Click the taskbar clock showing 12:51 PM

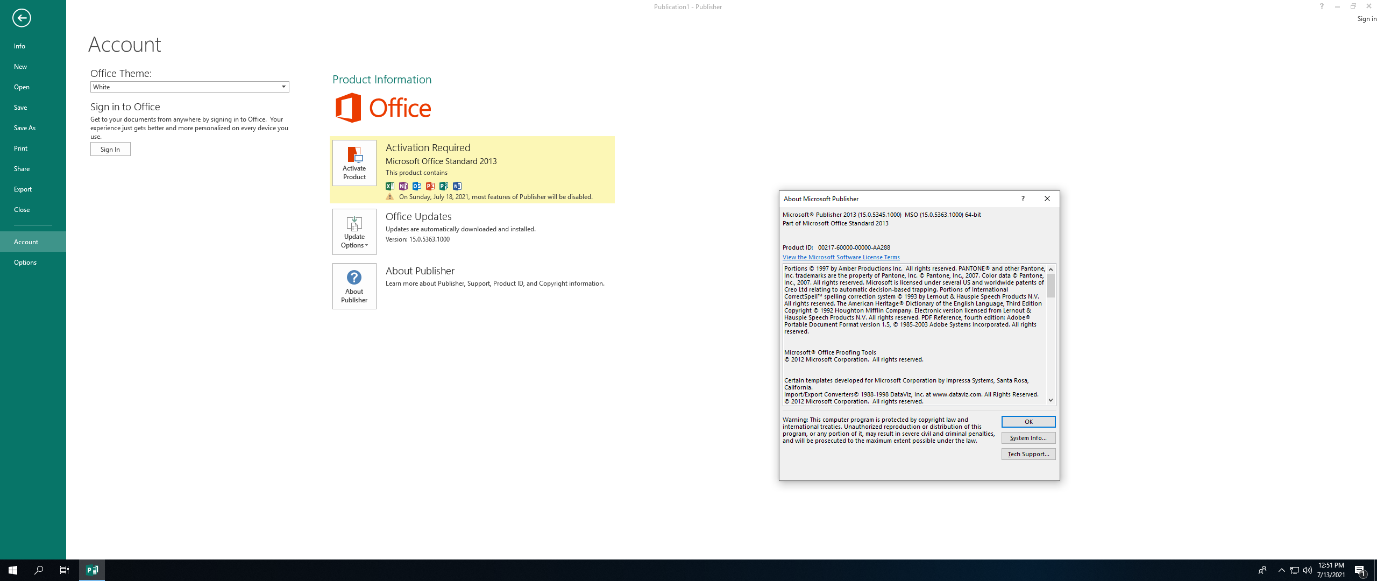pyautogui.click(x=1331, y=570)
